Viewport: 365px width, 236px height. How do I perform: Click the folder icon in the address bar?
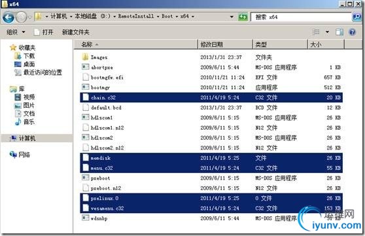[x=39, y=16]
